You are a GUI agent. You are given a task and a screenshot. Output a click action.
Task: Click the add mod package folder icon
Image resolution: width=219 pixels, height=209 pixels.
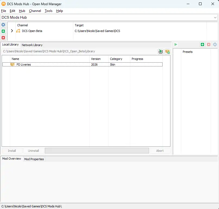coord(167,51)
